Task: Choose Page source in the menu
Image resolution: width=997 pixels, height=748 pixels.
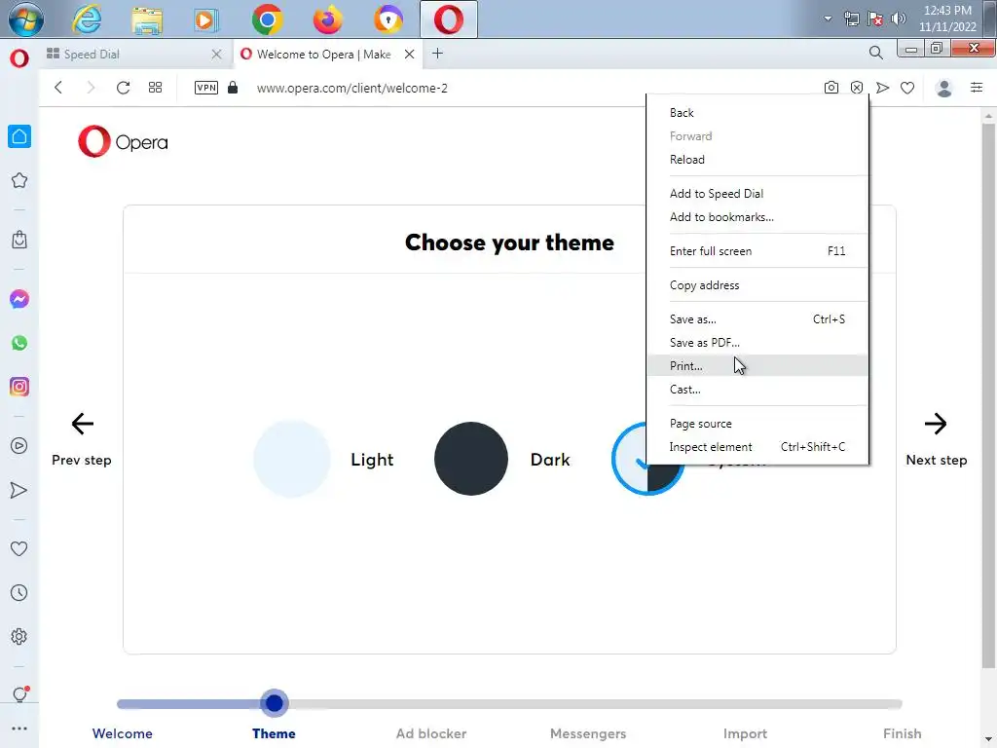Action: (x=757, y=424)
